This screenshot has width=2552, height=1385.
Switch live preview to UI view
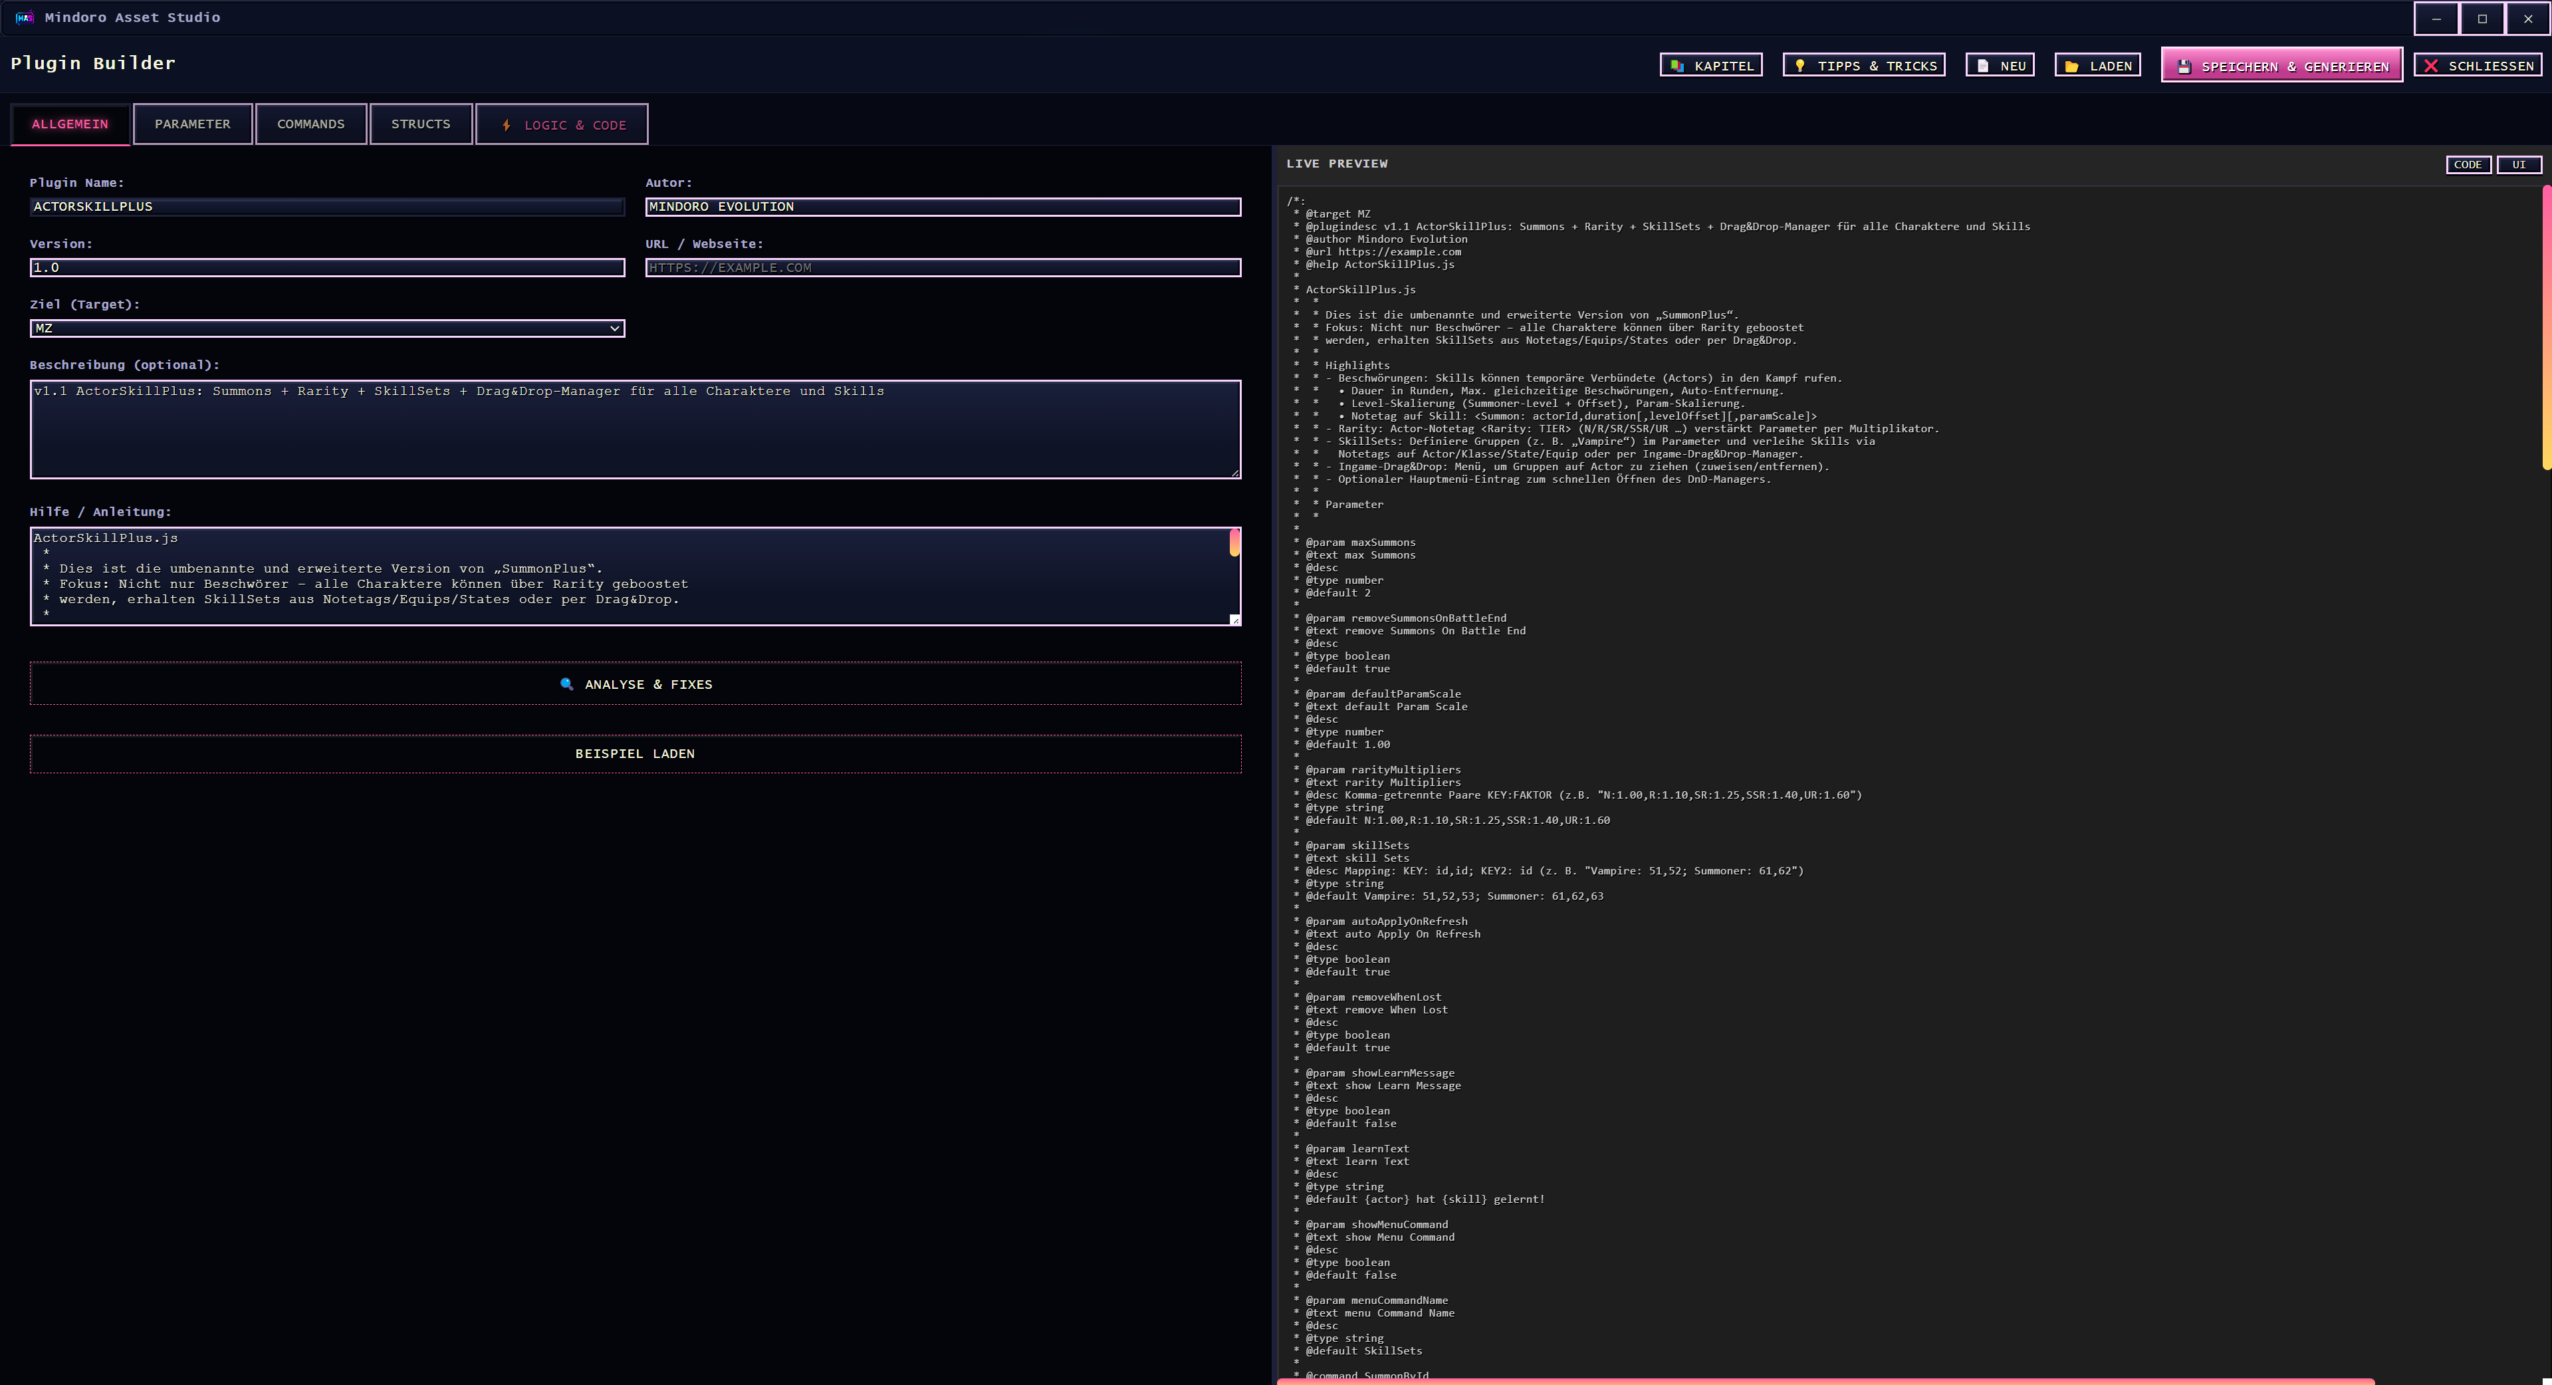coord(2518,164)
